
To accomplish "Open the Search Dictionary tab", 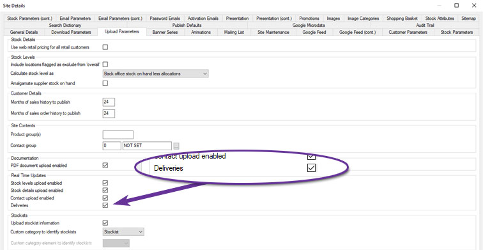I will 65,26.
